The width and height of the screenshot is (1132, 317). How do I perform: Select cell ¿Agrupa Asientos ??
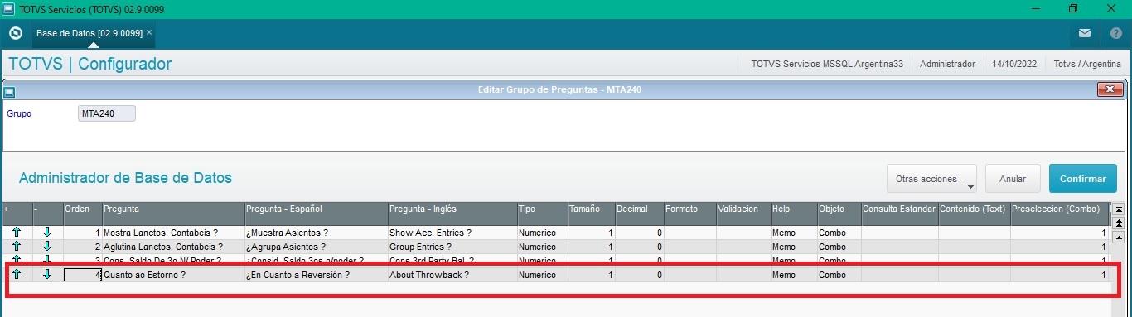coord(316,247)
